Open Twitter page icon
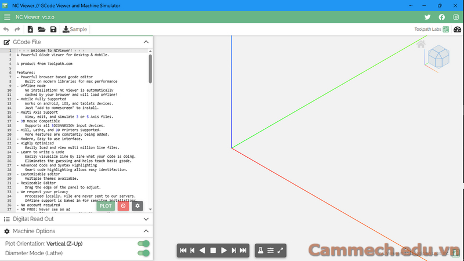464x261 pixels. pyautogui.click(x=427, y=17)
